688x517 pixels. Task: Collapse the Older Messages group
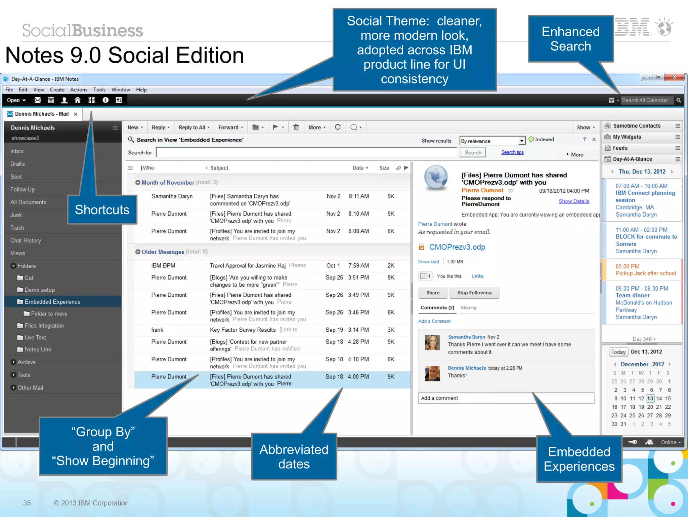pos(138,252)
